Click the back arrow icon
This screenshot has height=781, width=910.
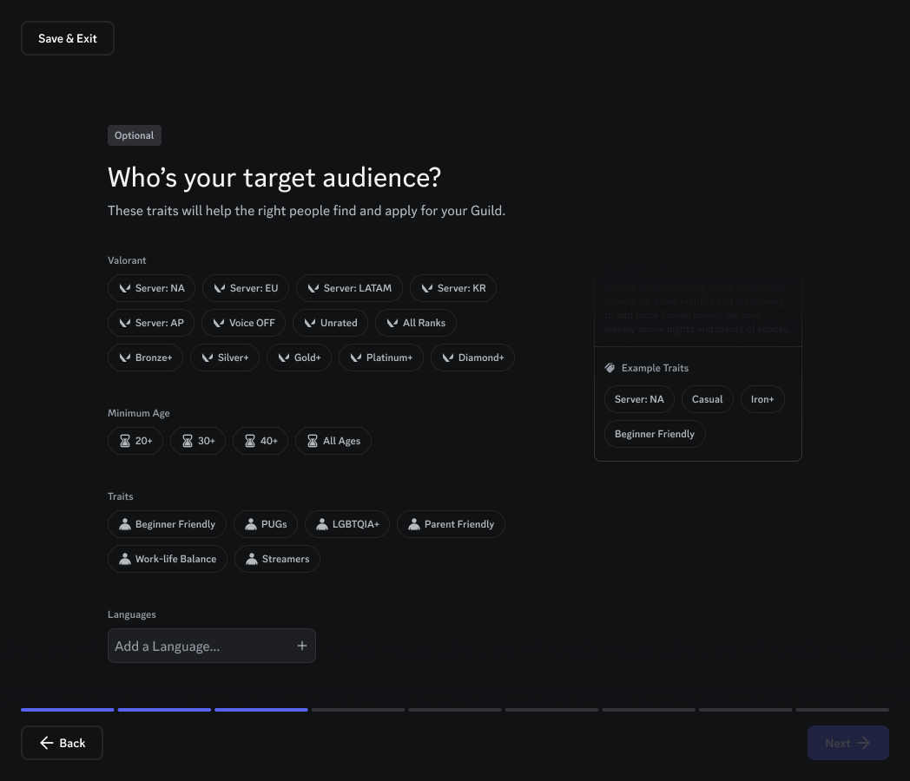click(x=47, y=743)
